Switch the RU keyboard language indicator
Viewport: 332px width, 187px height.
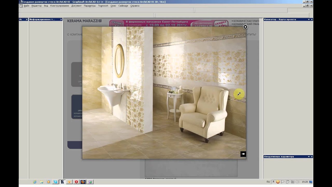268,182
